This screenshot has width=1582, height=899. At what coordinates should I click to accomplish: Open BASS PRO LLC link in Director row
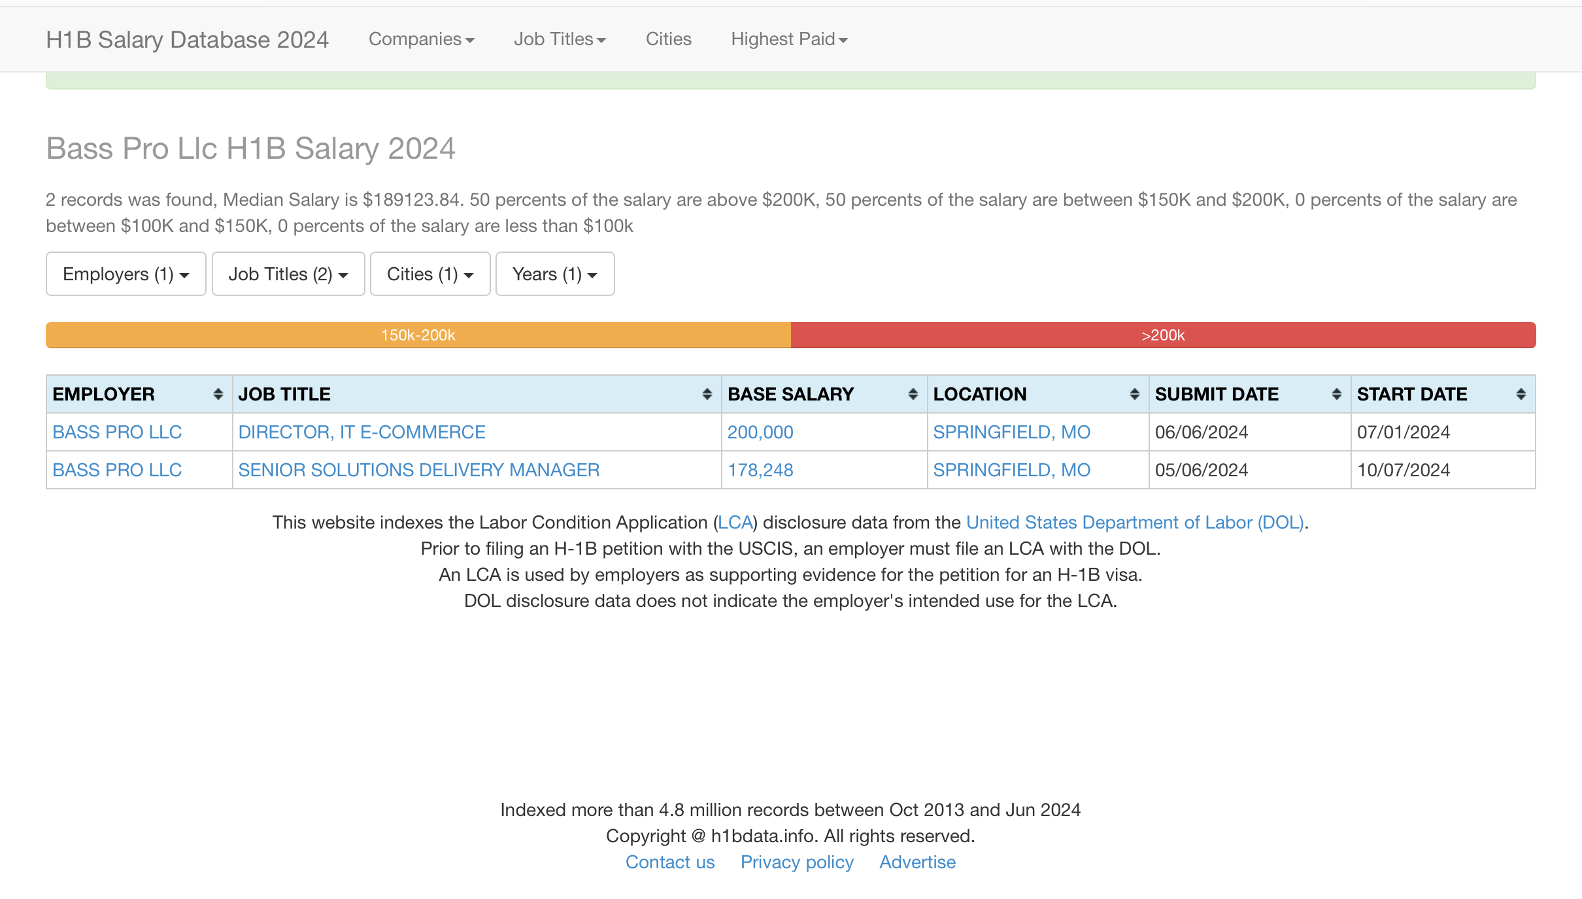117,432
